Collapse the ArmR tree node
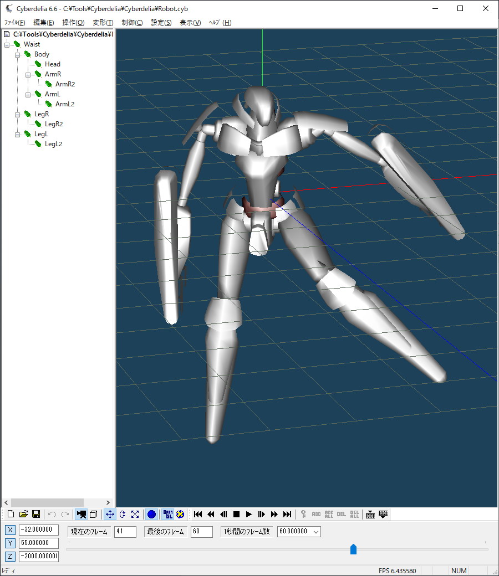 click(28, 74)
